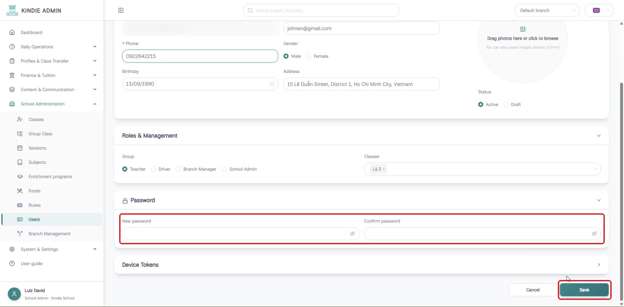Select the Female gender radio
This screenshot has height=307, width=624.
(309, 56)
